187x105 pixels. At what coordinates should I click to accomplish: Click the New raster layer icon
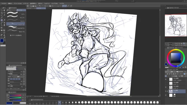pyautogui.click(x=172, y=76)
